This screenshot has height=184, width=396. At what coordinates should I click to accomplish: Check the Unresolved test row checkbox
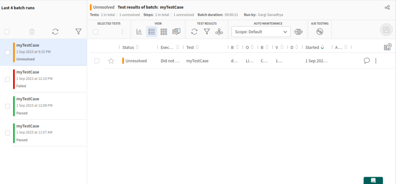(97, 61)
